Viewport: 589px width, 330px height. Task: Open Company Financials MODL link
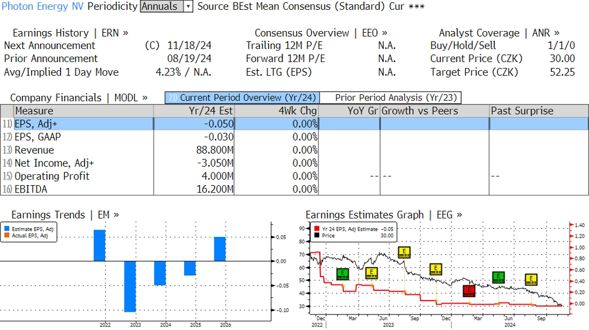(79, 98)
